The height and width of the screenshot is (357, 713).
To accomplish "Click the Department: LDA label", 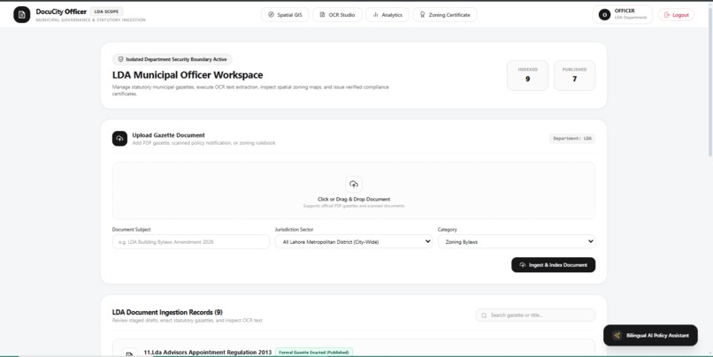I will tap(572, 139).
